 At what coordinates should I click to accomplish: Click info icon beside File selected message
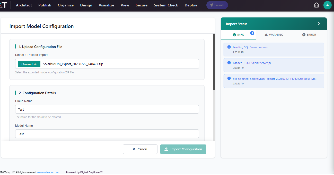pyautogui.click(x=229, y=79)
